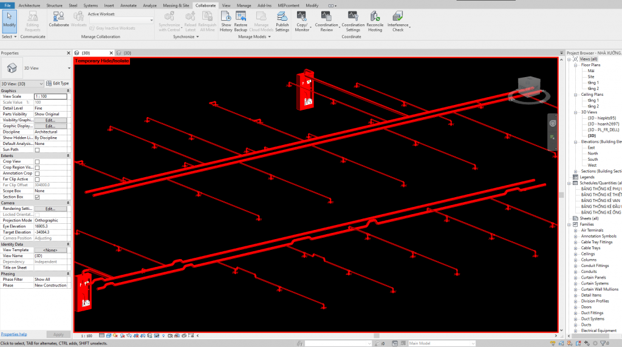Click the vertical scrollbar of the 3D view
This screenshot has height=347, width=622.
[561, 195]
